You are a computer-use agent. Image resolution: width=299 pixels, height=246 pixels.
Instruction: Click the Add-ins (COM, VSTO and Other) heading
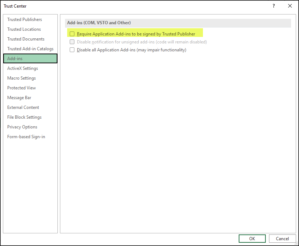(x=99, y=23)
